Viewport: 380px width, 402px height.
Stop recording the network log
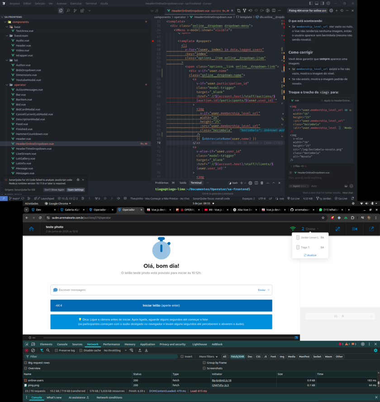(x=26, y=350)
